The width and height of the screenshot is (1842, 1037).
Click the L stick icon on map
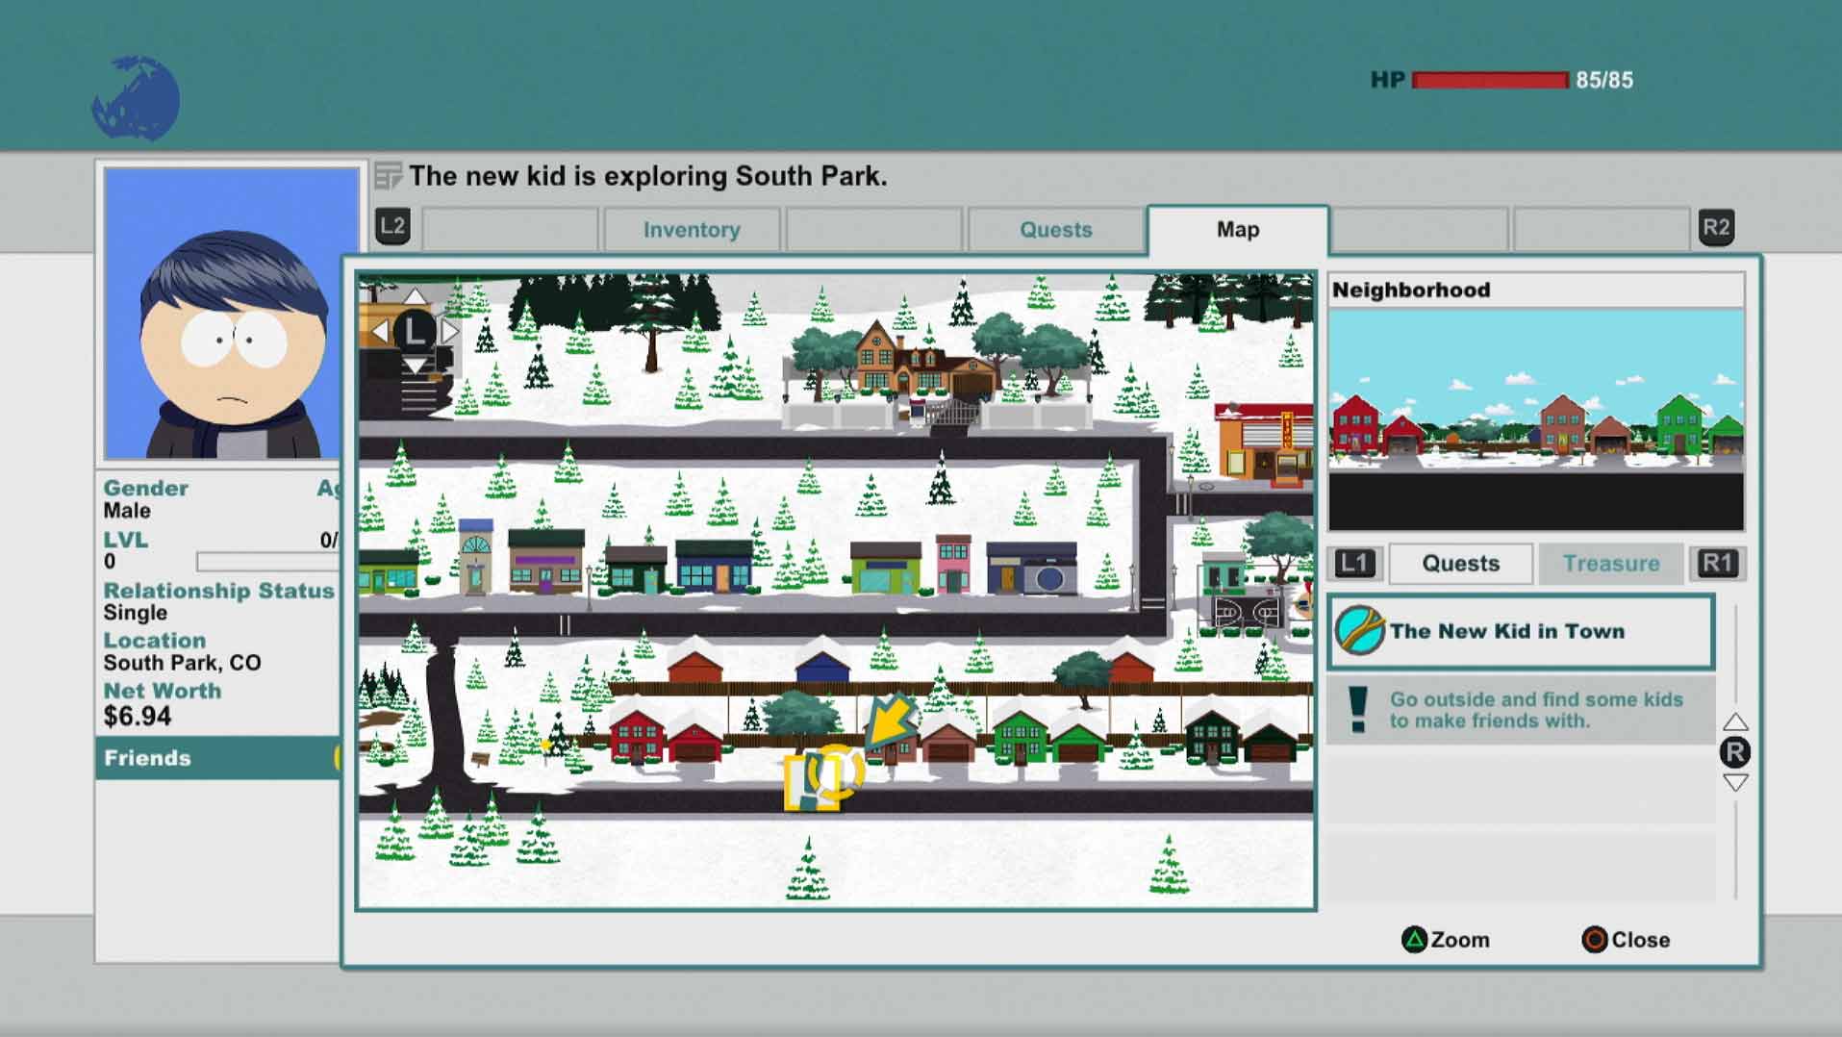pyautogui.click(x=415, y=331)
